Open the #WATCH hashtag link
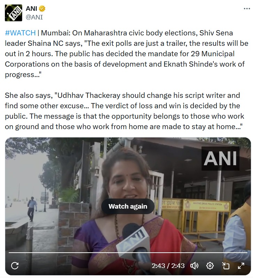This screenshot has width=253, height=278. tap(20, 33)
